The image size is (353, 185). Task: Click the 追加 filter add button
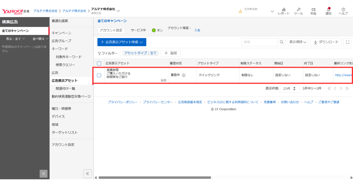click(x=171, y=53)
